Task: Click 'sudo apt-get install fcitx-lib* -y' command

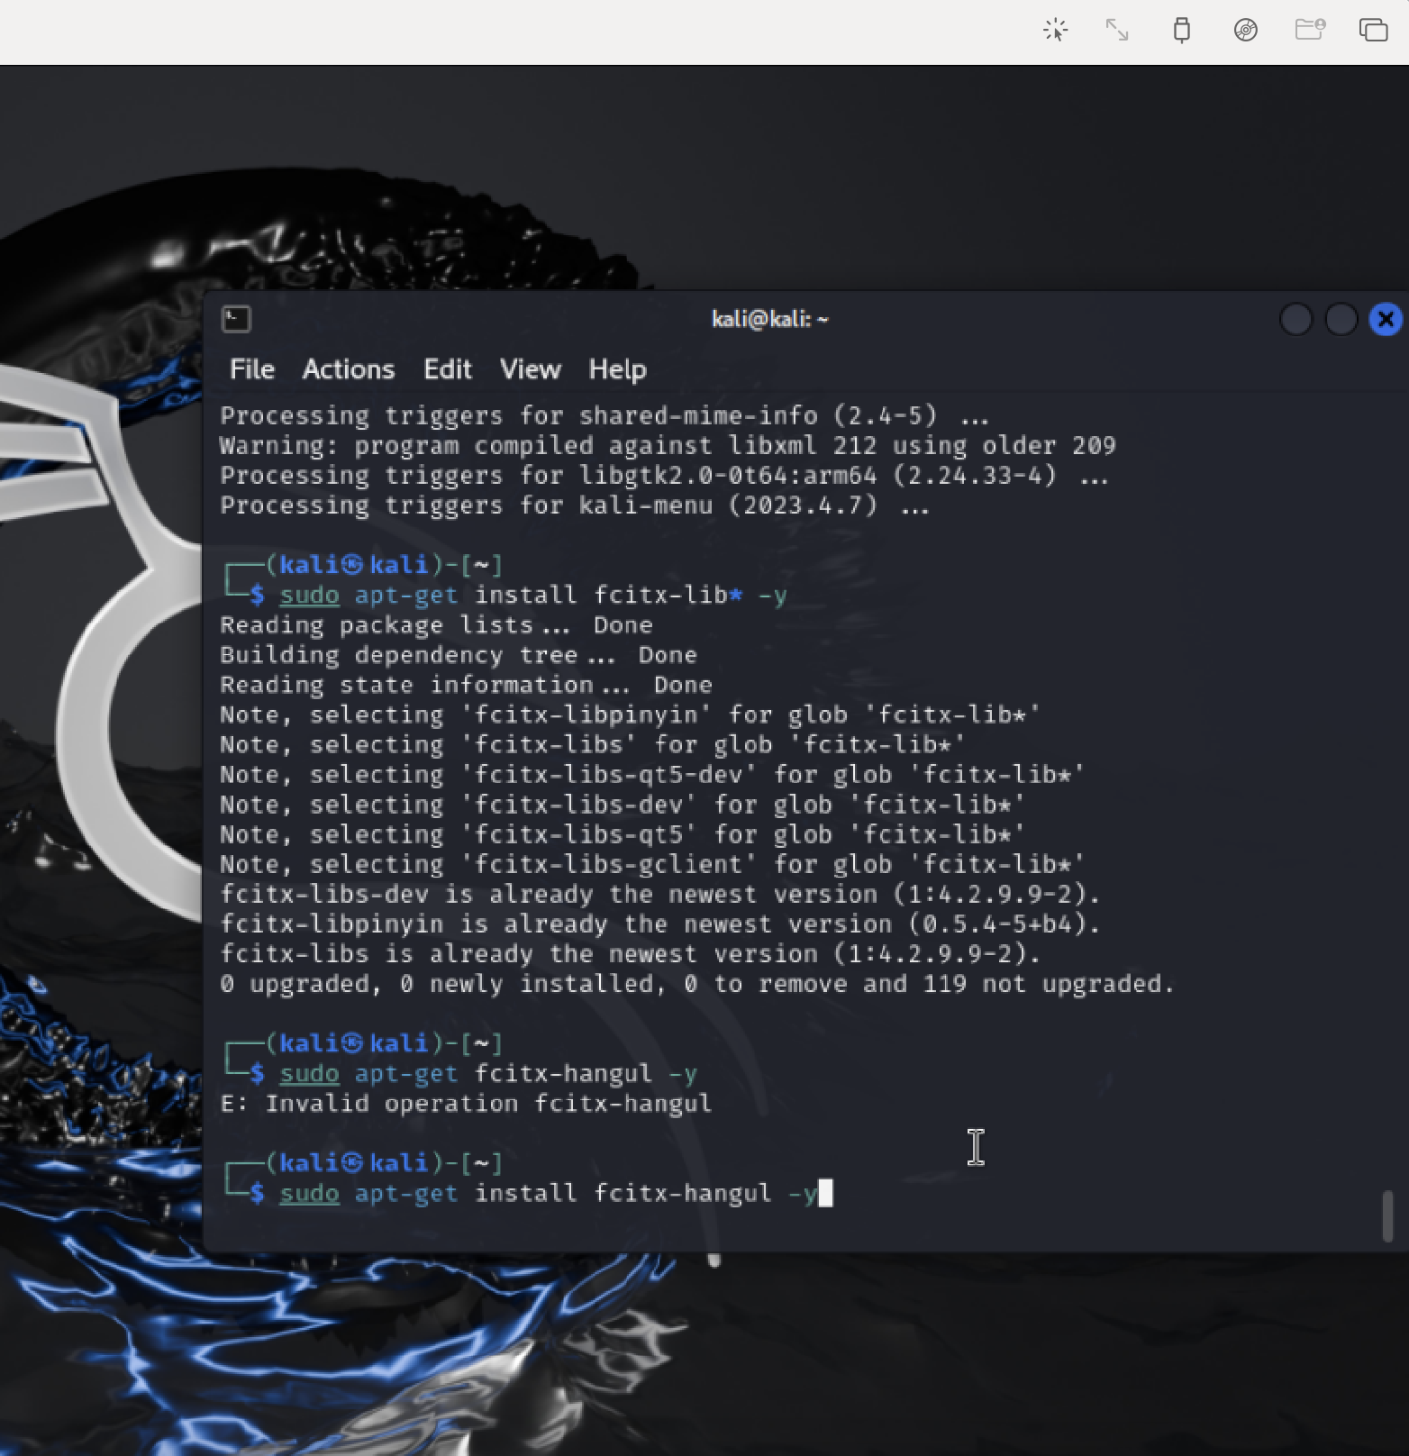Action: click(533, 595)
